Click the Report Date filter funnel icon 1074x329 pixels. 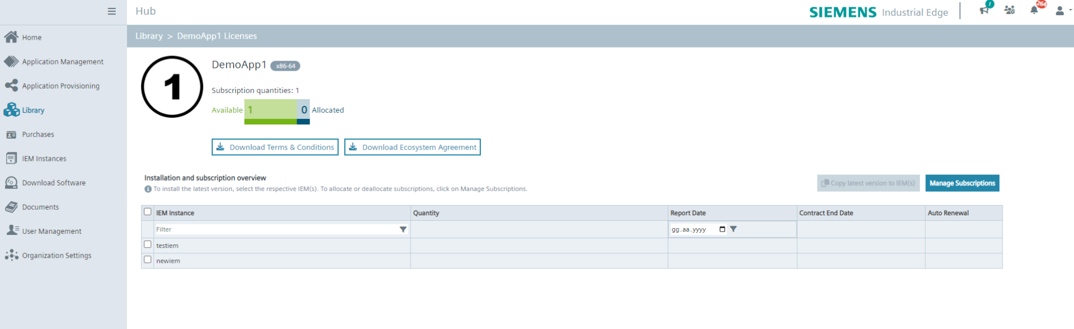pyautogui.click(x=733, y=229)
